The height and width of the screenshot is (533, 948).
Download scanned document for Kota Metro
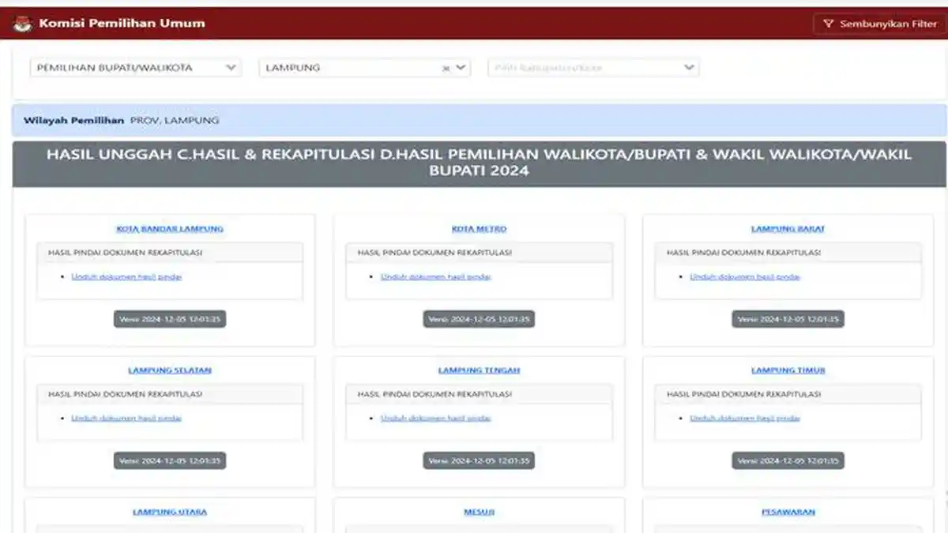436,277
